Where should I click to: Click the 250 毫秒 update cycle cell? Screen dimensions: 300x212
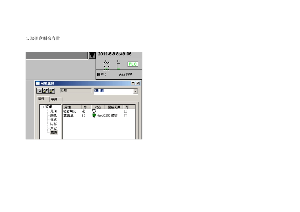click(111, 115)
